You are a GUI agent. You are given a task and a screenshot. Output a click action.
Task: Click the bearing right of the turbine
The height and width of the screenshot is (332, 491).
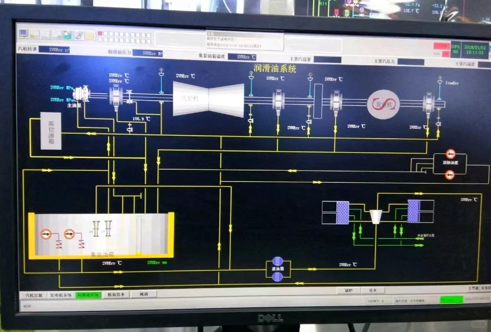[x=278, y=101]
